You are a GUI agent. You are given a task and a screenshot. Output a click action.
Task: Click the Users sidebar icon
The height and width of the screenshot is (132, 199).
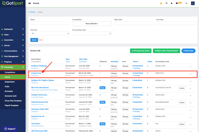point(2,35)
